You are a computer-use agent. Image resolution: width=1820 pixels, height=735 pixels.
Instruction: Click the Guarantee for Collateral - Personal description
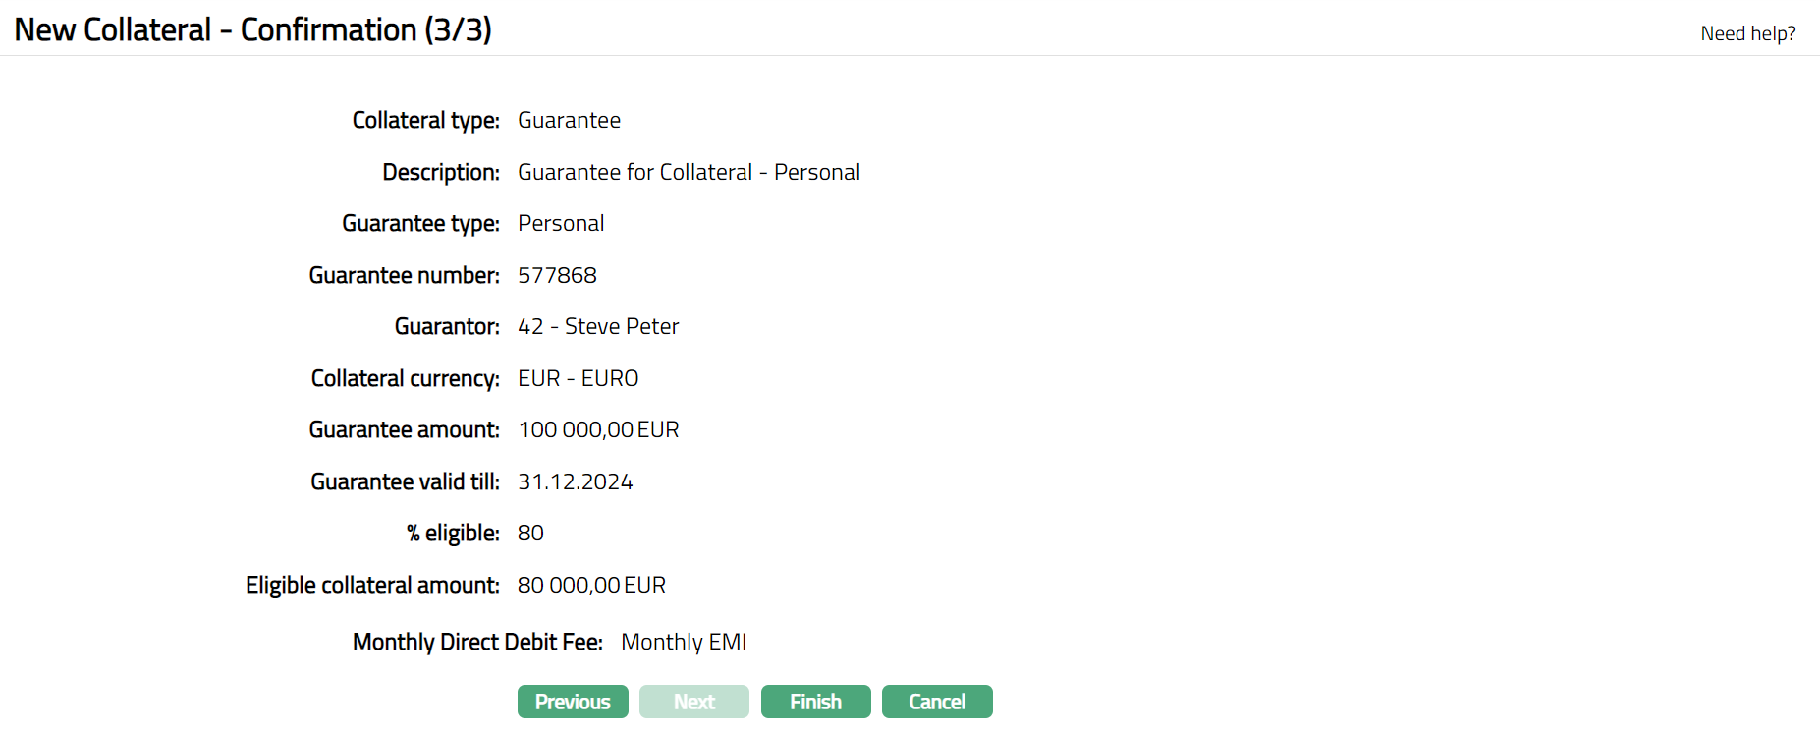coord(689,172)
